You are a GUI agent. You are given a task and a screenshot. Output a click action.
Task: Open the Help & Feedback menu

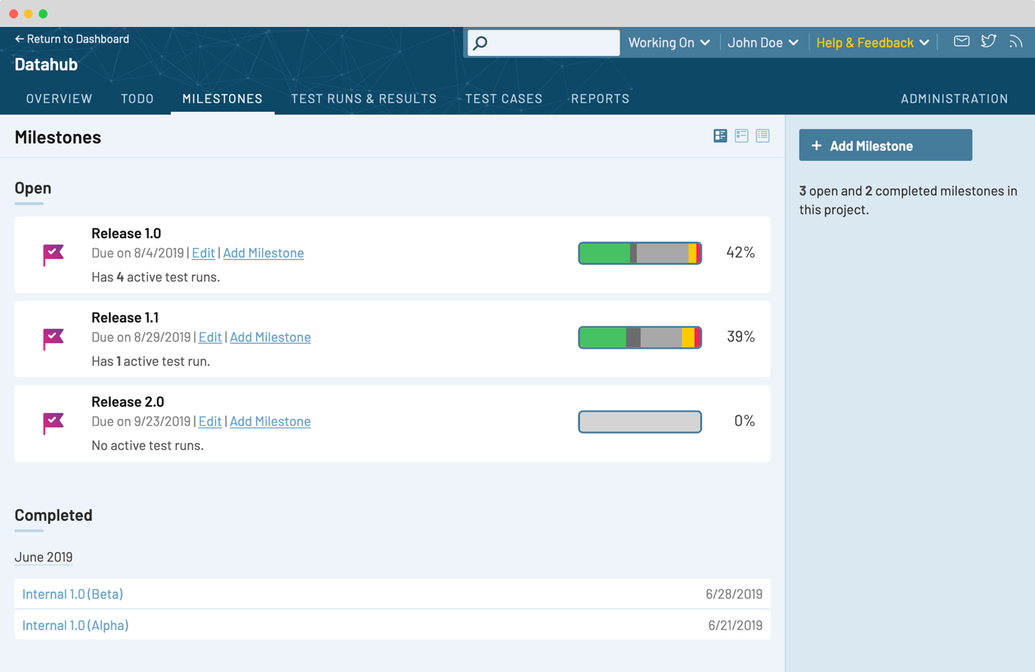click(x=873, y=43)
